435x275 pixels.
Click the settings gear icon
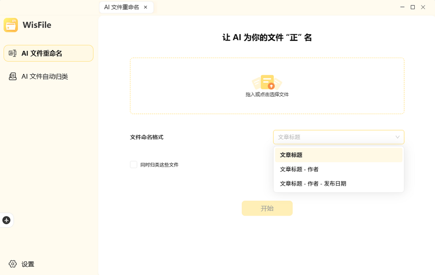13,264
